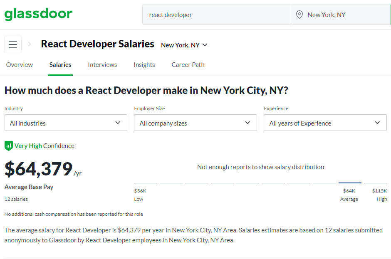Open the All years of Experience dropdown
391x259 pixels.
325,123
